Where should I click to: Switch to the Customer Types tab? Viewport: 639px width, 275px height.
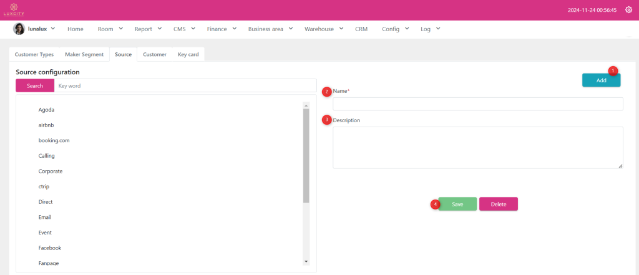coord(34,54)
